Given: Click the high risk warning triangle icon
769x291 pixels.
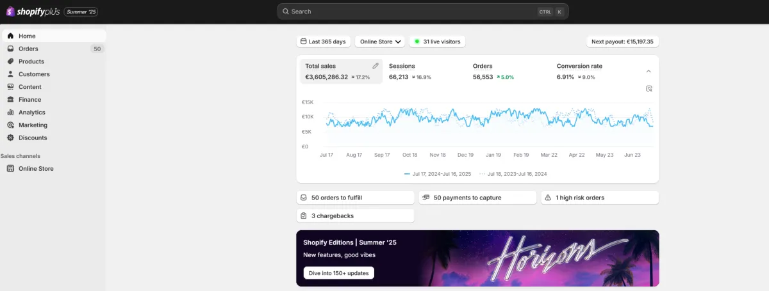Looking at the screenshot, I should pyautogui.click(x=548, y=198).
